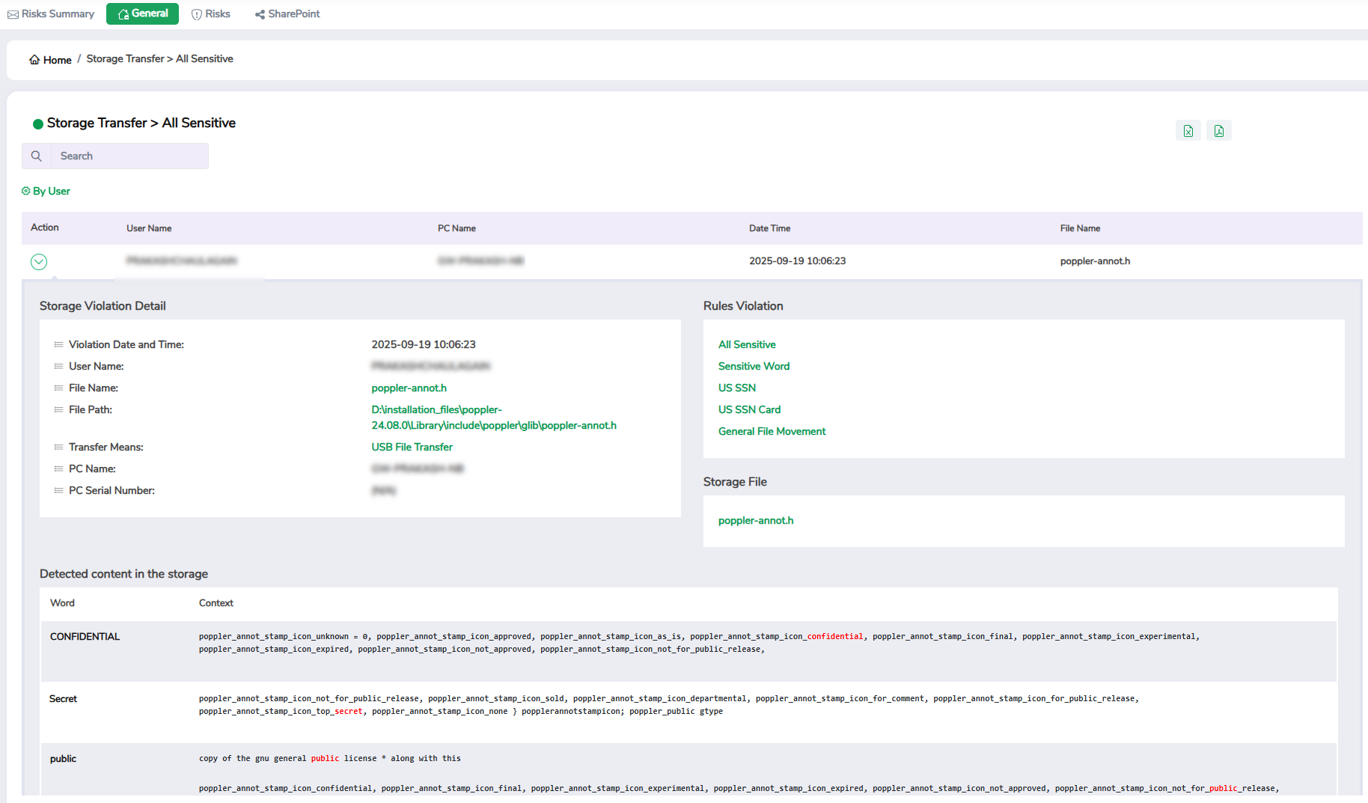Switch to the General tab

(142, 13)
